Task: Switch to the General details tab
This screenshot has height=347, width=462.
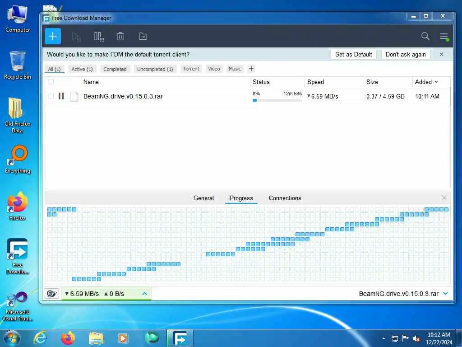Action: pyautogui.click(x=203, y=198)
